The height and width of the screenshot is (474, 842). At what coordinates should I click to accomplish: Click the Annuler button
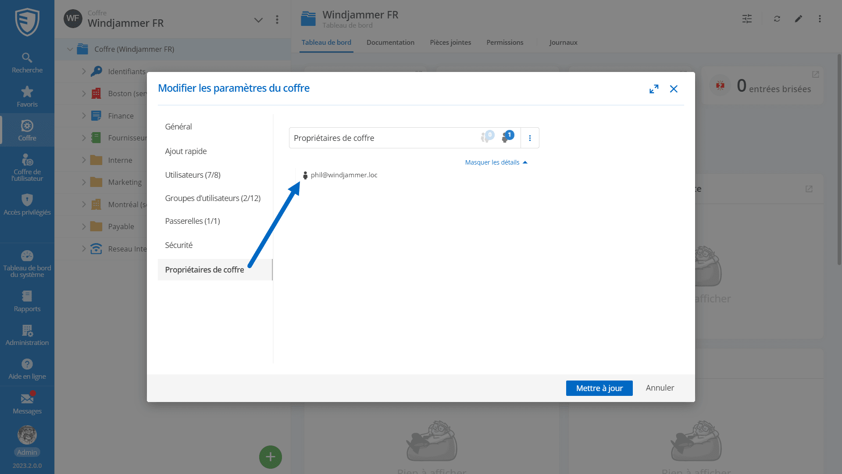tap(660, 388)
